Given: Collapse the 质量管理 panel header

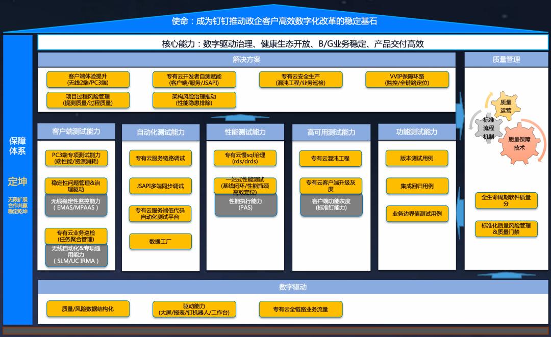Looking at the screenshot, I should point(506,58).
